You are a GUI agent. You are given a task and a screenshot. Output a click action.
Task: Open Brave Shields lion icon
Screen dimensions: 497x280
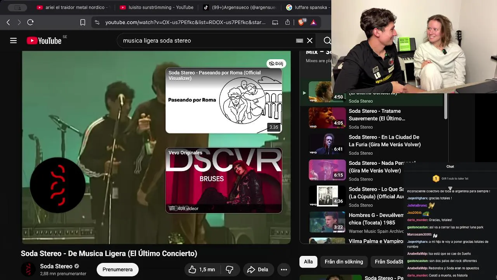[301, 22]
